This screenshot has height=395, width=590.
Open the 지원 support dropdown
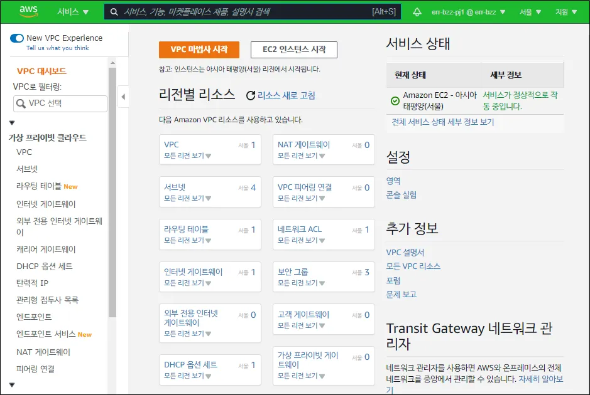pos(566,12)
